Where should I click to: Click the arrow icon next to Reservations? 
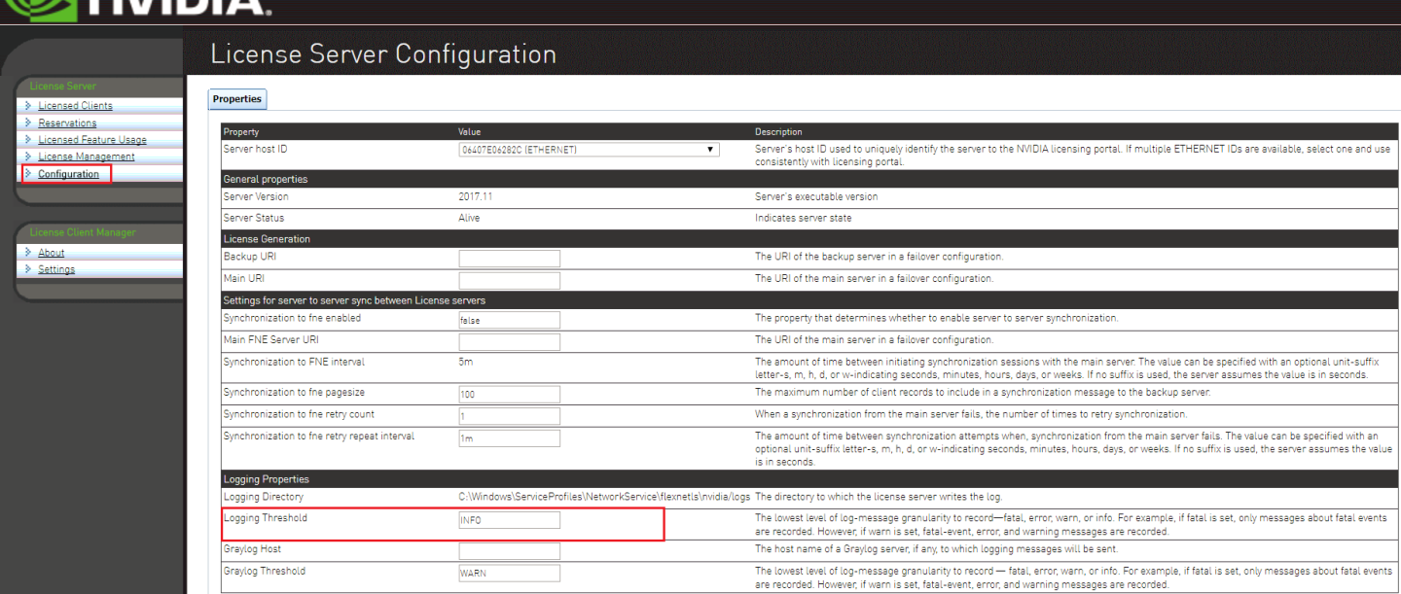click(x=29, y=123)
